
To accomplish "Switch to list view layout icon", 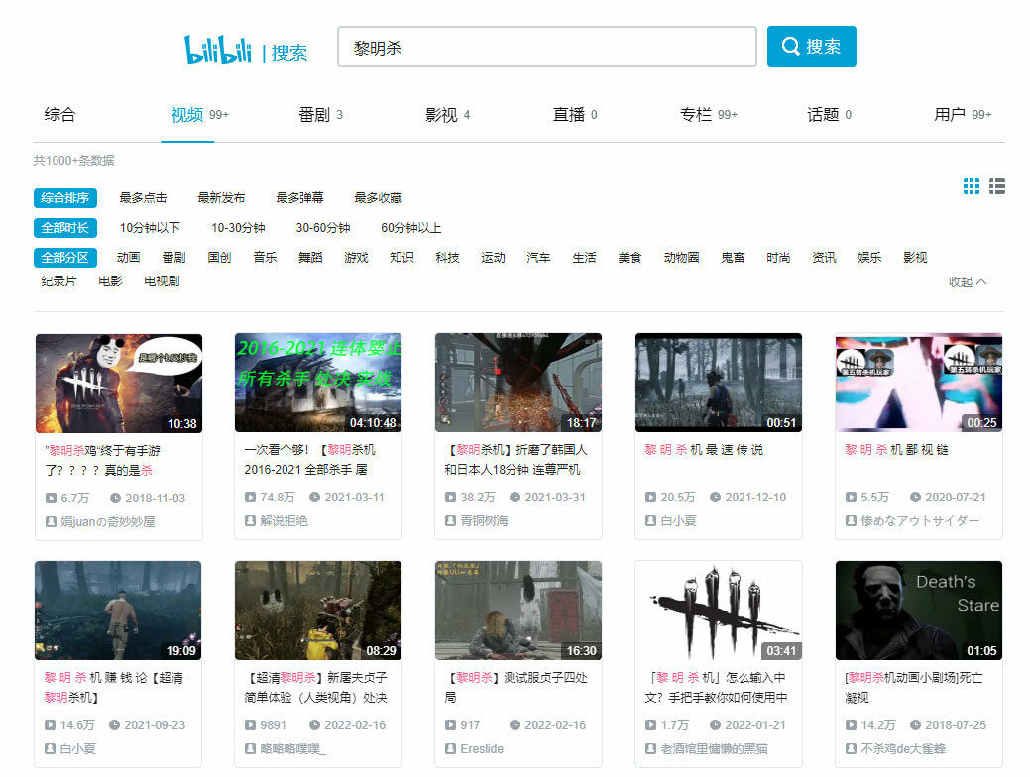I will click(997, 186).
